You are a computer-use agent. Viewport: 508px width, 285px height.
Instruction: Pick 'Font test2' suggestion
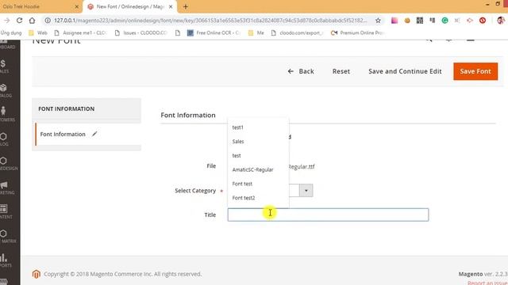click(x=244, y=198)
